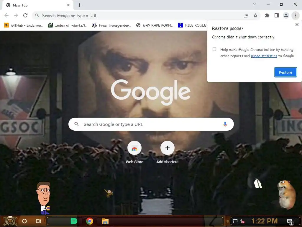302x227 pixels.
Task: Open the Extensions puzzle icon
Action: click(x=267, y=15)
